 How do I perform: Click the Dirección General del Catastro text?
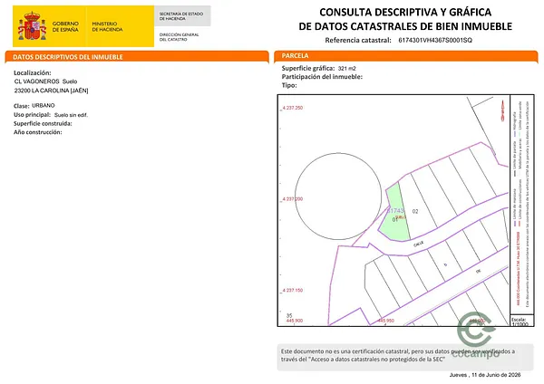tap(179, 37)
